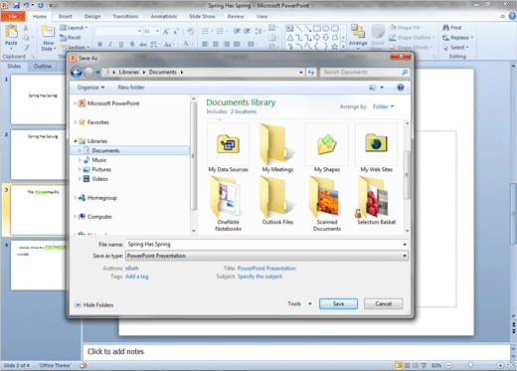
Task: Open the Organize dropdown menu
Action: coord(90,88)
